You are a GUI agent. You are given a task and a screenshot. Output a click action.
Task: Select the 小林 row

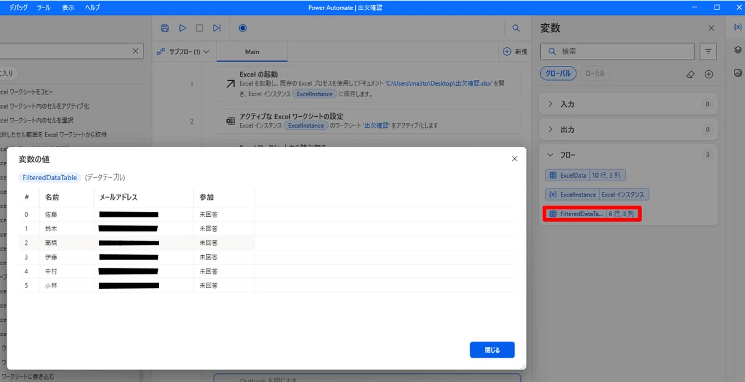point(267,286)
